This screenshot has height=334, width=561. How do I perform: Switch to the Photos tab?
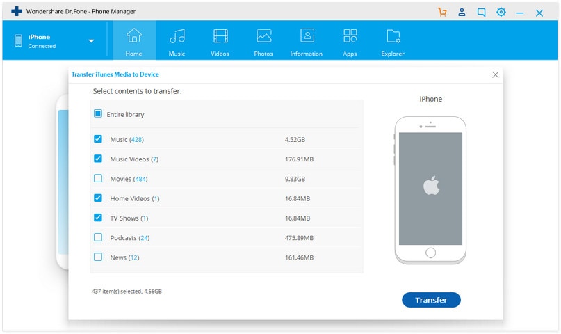point(263,42)
